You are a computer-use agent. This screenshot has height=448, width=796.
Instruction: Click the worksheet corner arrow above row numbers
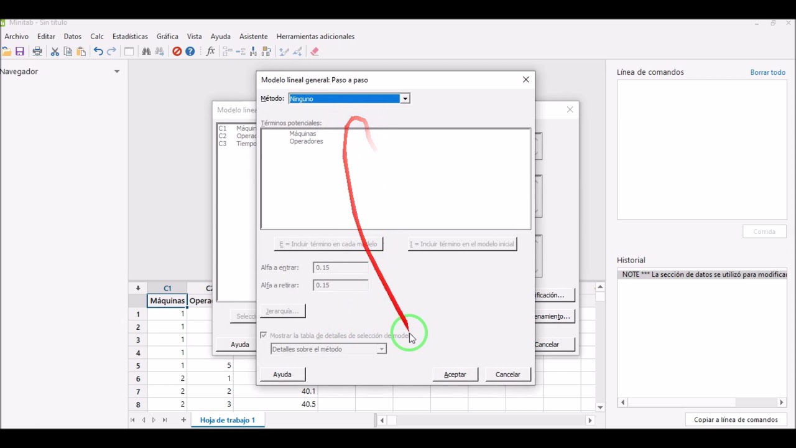[x=138, y=288]
